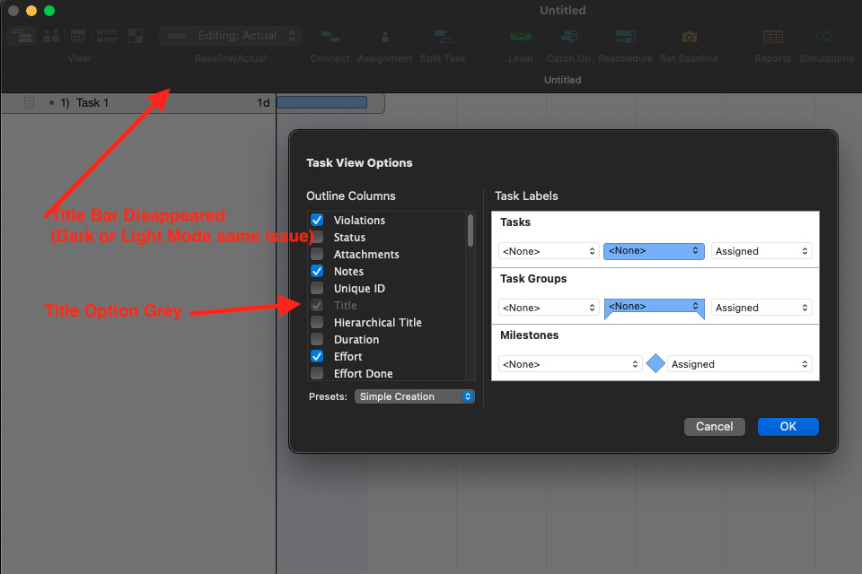
Task: Uncheck the Violations column
Action: (x=317, y=220)
